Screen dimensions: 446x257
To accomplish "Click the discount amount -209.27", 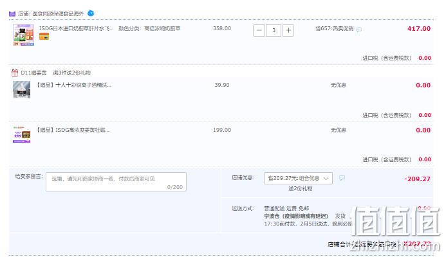I will 417,179.
